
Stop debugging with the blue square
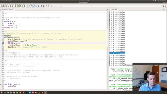38,6
